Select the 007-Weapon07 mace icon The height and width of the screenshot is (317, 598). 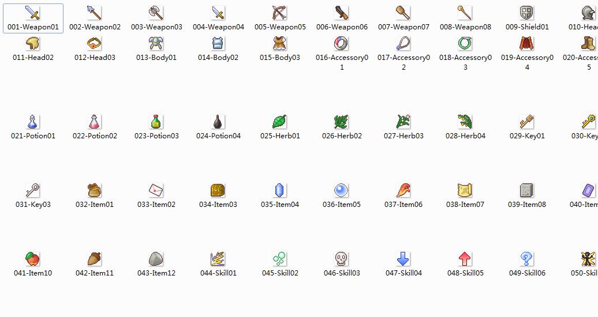pyautogui.click(x=403, y=13)
